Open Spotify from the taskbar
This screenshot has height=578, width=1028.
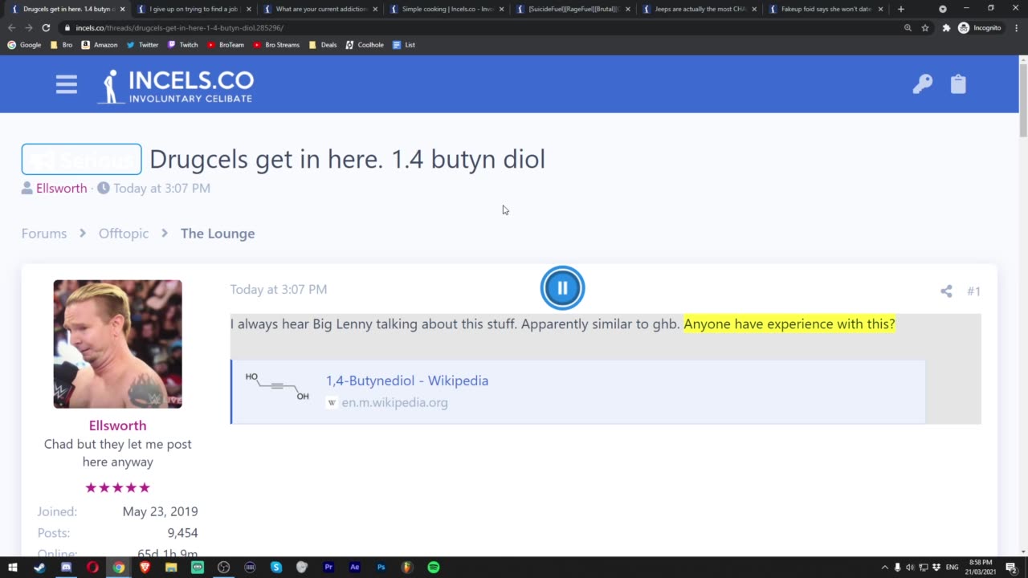pyautogui.click(x=434, y=567)
